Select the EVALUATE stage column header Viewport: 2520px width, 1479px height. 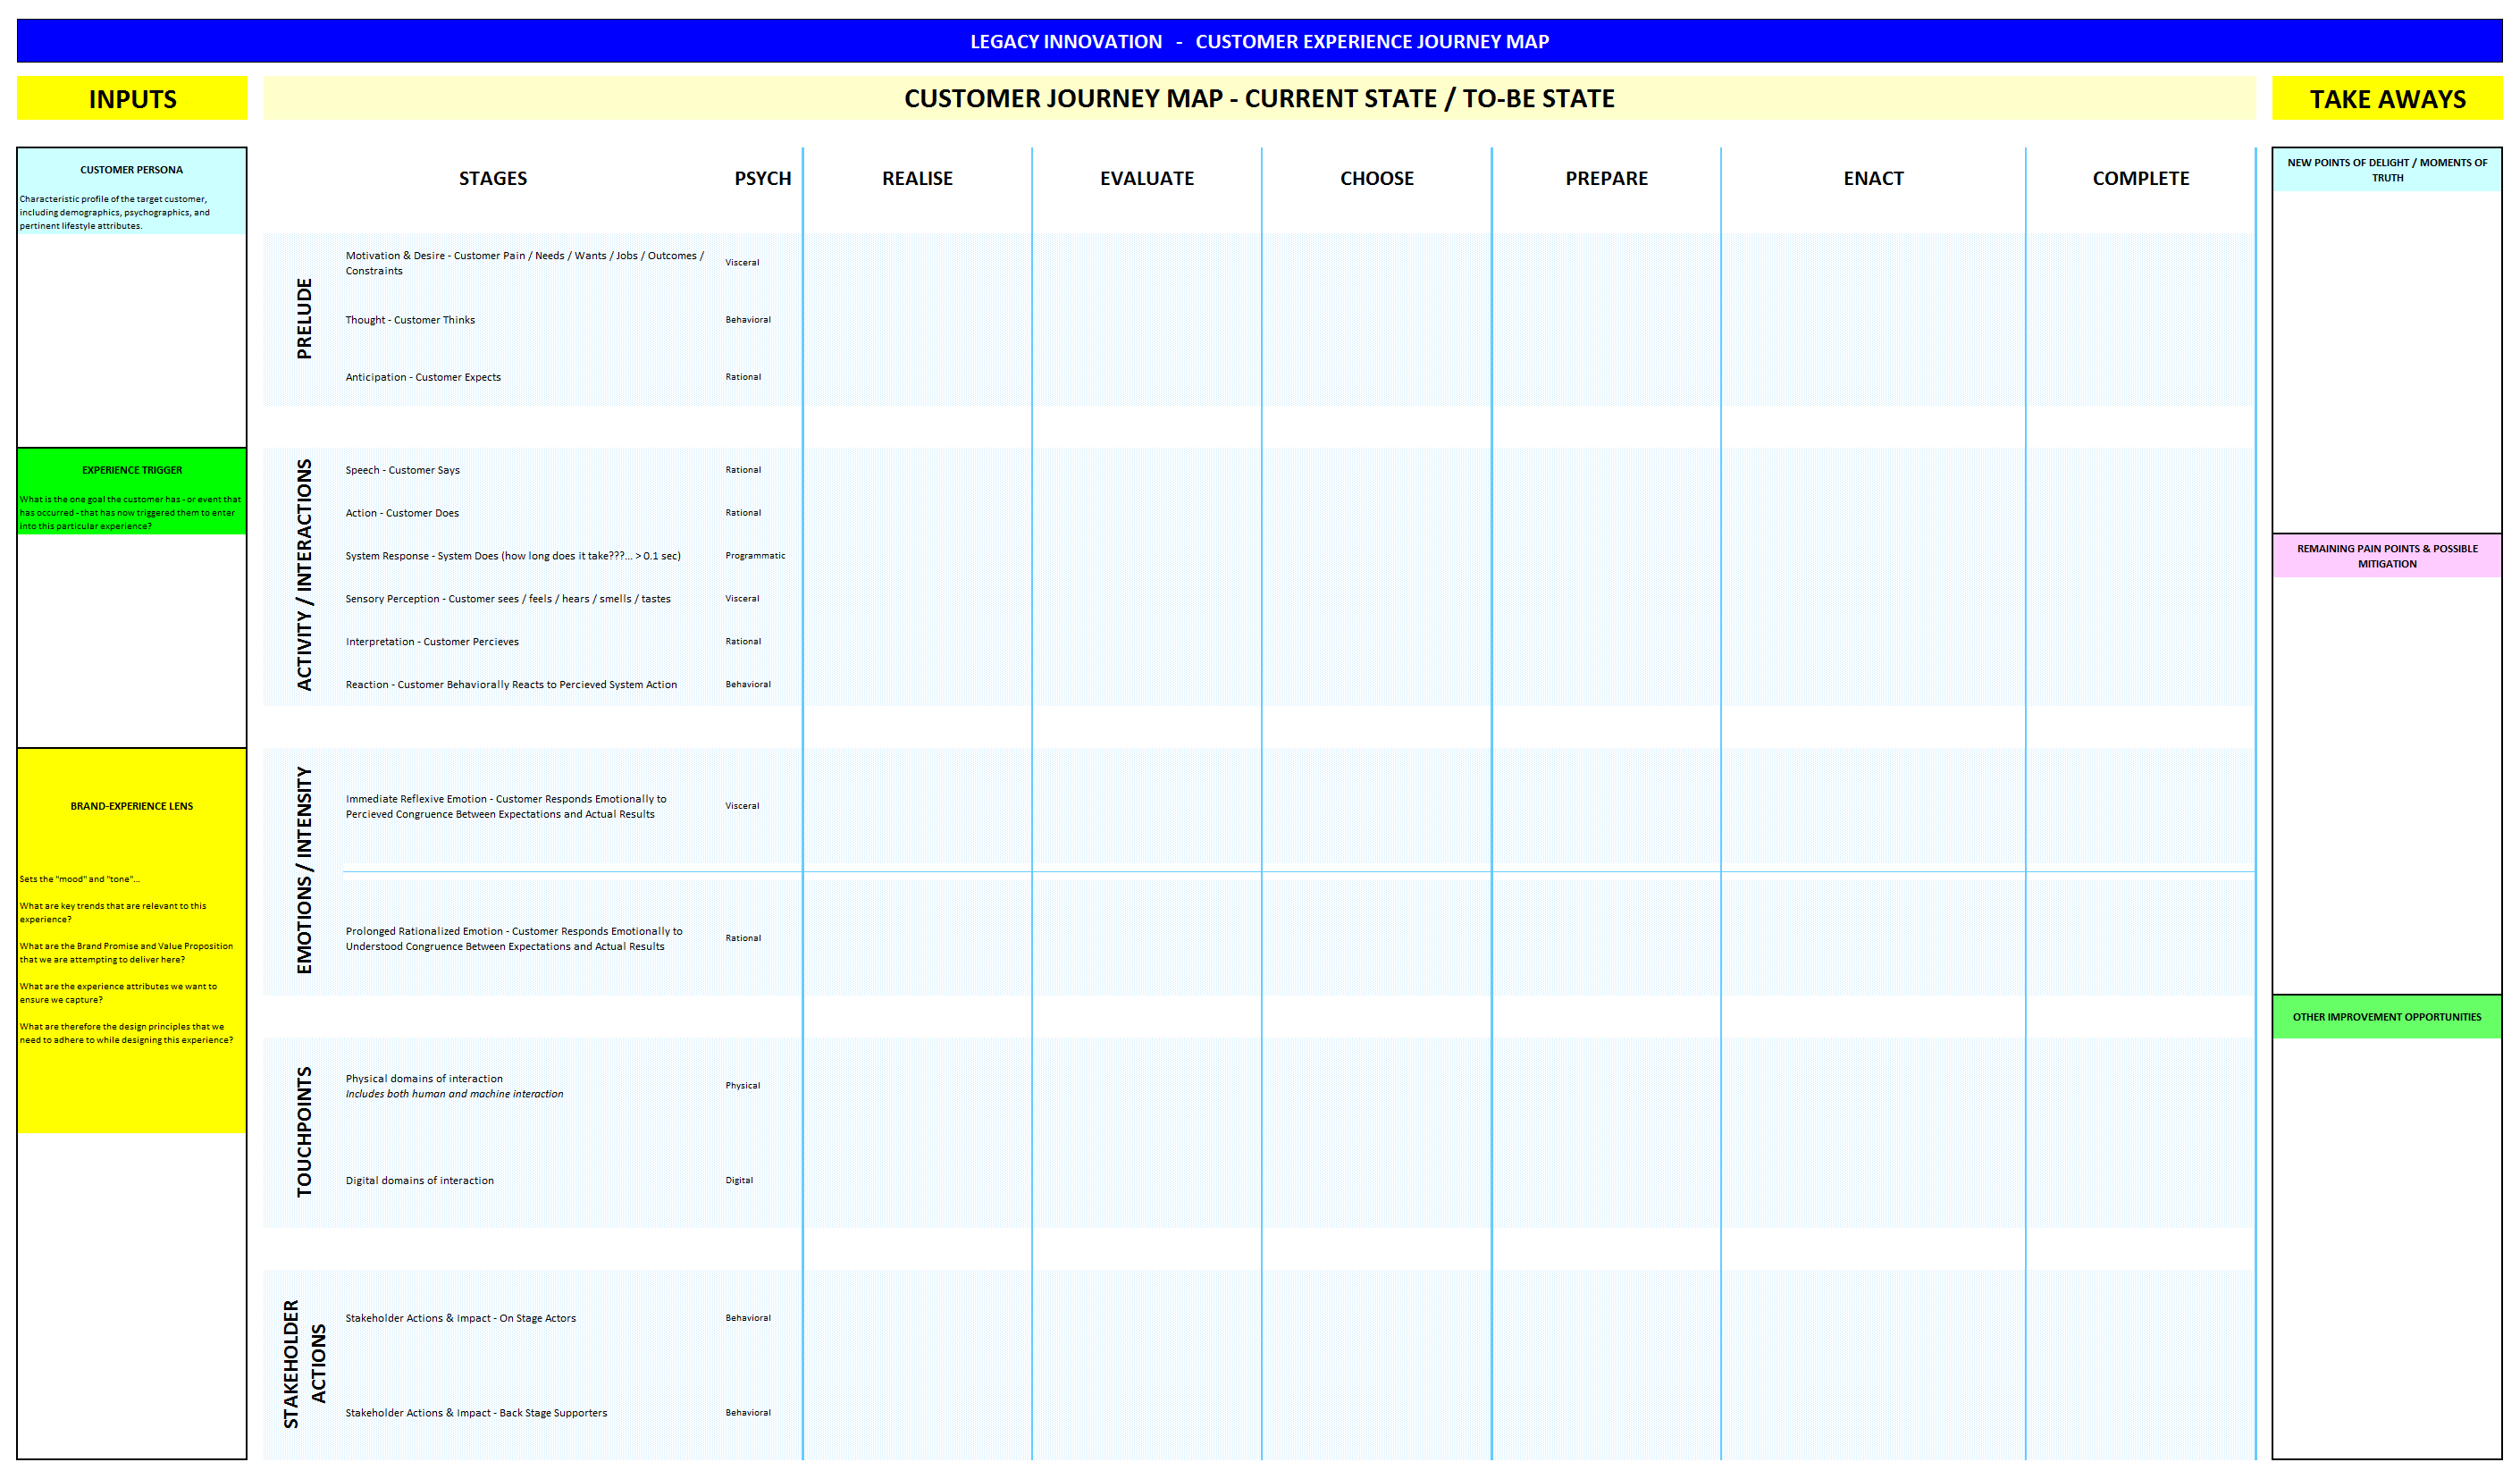pos(1147,178)
